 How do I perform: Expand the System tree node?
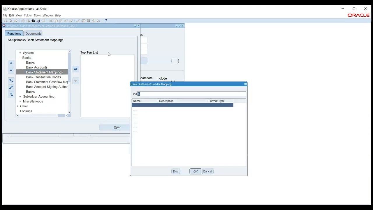coord(20,53)
